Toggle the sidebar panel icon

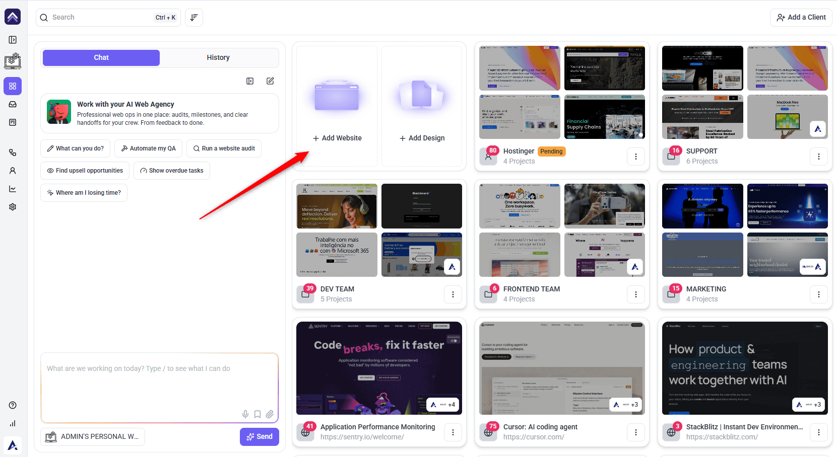tap(13, 40)
